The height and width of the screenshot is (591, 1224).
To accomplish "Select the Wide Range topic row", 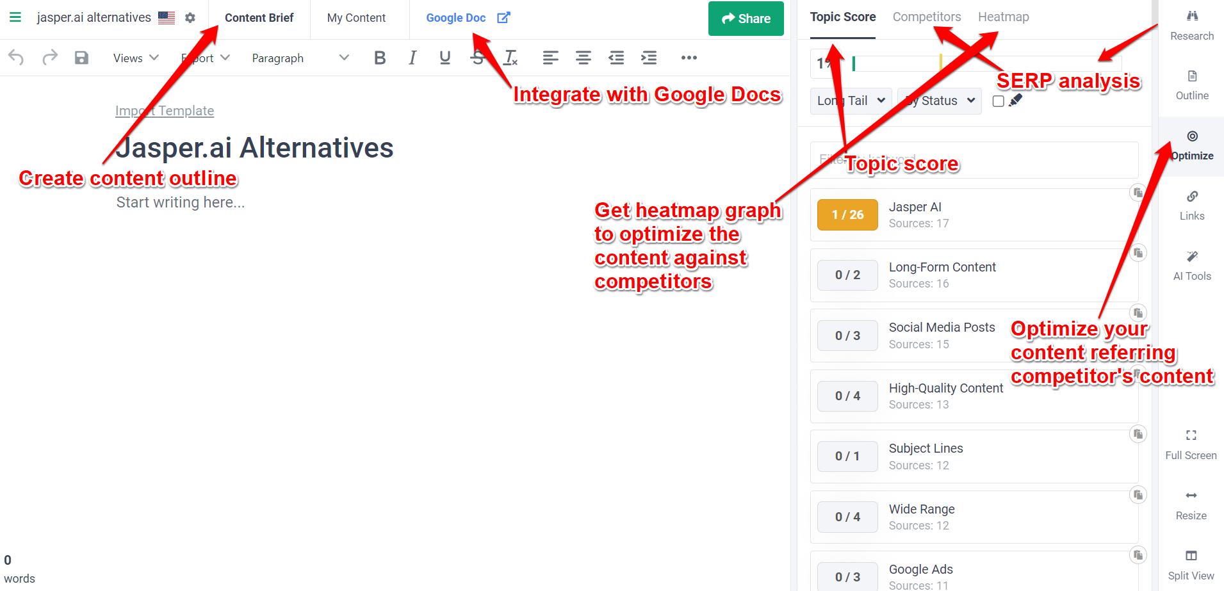I will 974,517.
